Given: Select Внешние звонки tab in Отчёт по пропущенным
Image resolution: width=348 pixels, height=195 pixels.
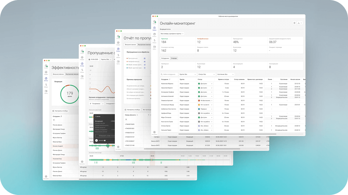Looking at the screenshot, I should pos(130,45).
